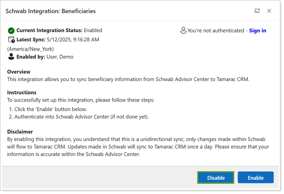Click the Enabled by User, Demo text
This screenshot has width=284, height=194.
pyautogui.click(x=45, y=57)
